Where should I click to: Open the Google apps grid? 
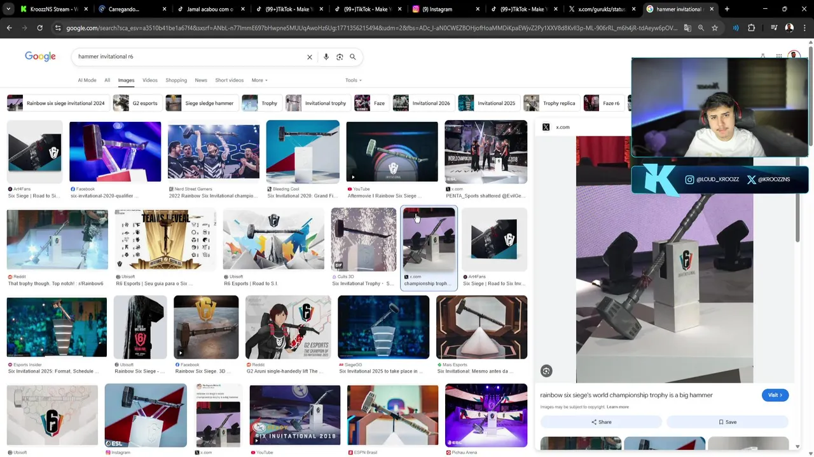[x=779, y=56]
